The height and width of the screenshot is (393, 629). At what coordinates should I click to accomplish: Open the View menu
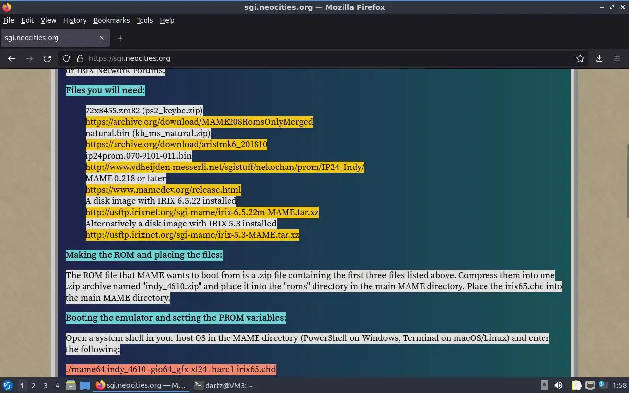[x=48, y=20]
